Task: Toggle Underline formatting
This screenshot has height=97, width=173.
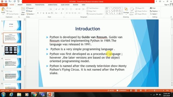Action: pyautogui.click(x=44, y=13)
